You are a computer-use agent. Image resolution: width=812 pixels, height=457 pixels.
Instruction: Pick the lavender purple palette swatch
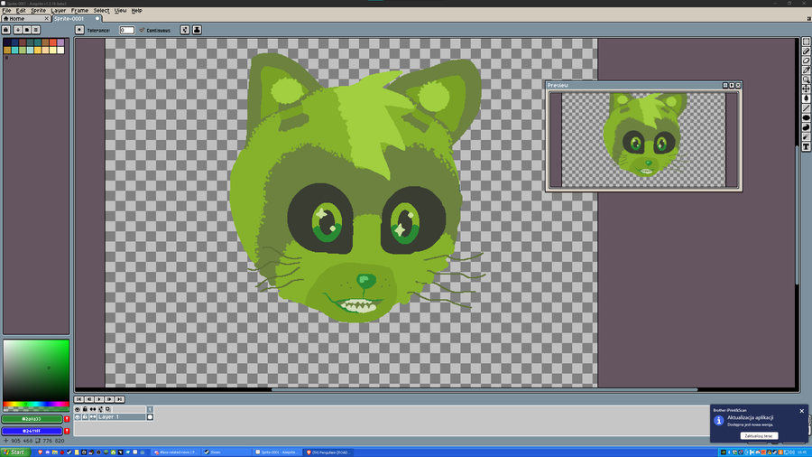[x=60, y=42]
